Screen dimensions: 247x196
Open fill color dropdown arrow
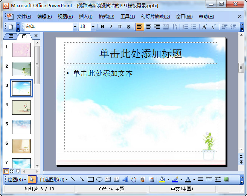click(168, 179)
